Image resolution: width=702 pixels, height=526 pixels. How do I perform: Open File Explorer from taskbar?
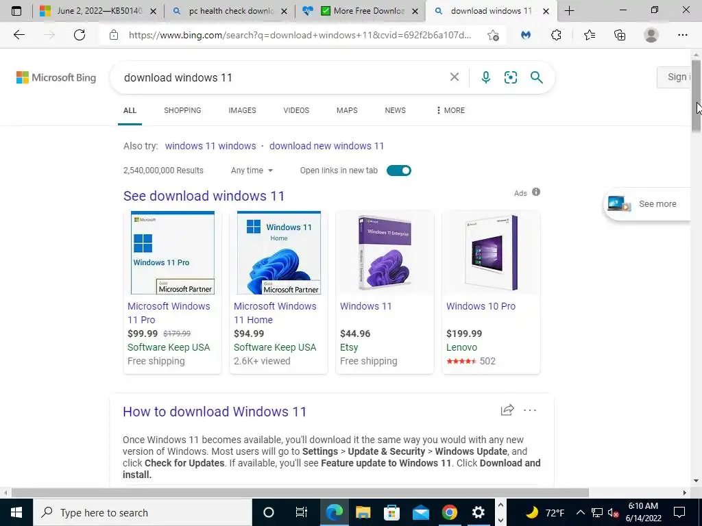pyautogui.click(x=363, y=512)
